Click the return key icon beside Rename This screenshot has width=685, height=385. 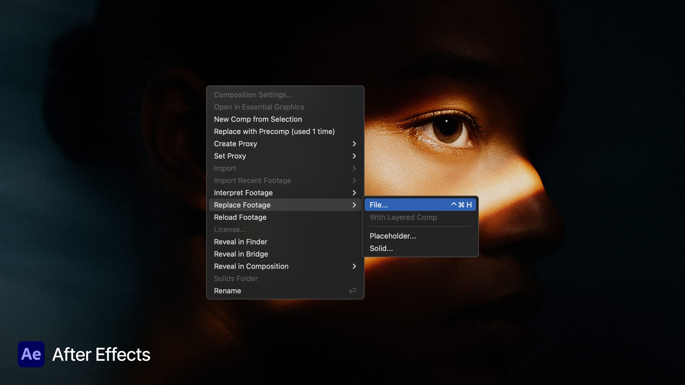[353, 291]
